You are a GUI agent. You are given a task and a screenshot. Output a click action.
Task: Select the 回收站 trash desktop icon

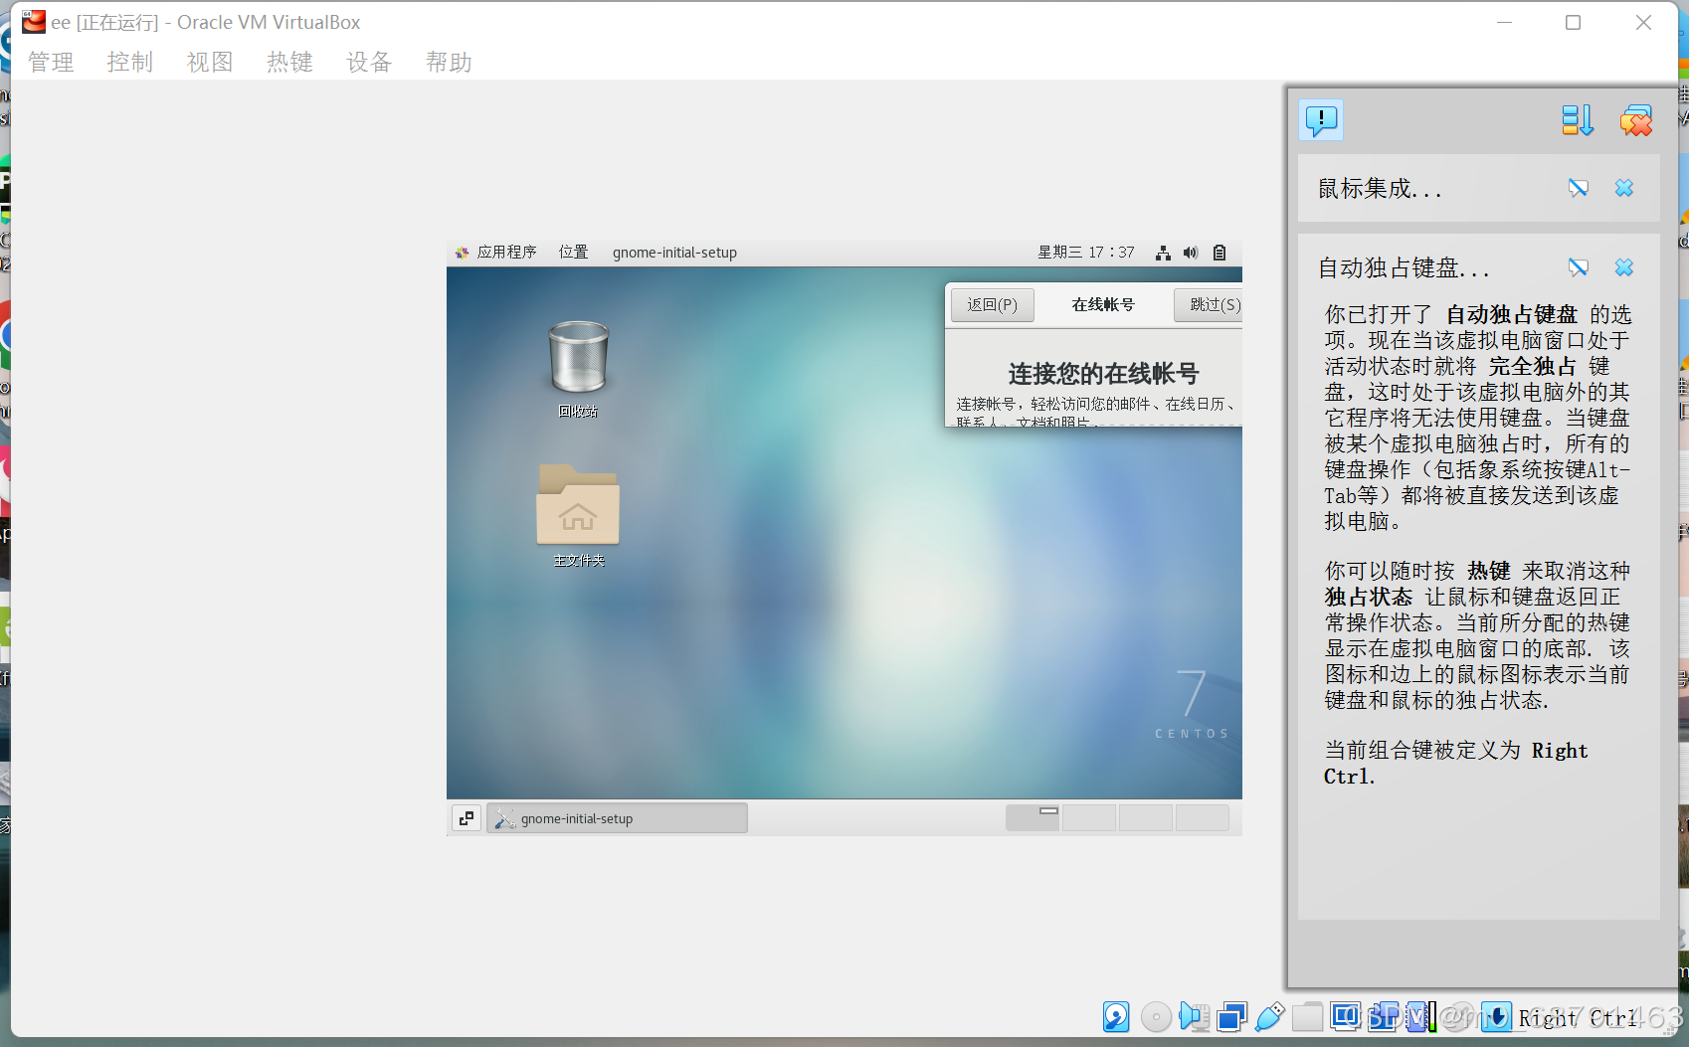coord(578,368)
